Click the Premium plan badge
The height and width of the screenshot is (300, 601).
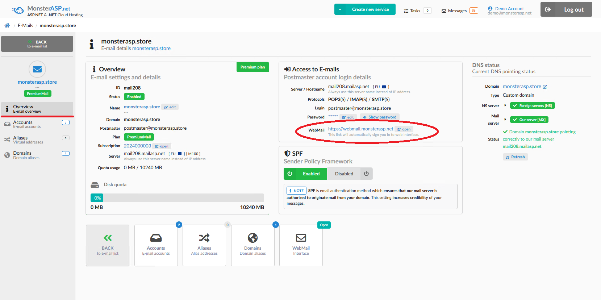coord(252,67)
